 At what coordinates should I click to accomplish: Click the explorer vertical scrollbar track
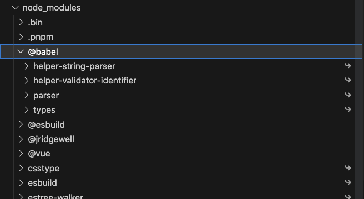tap(358, 99)
